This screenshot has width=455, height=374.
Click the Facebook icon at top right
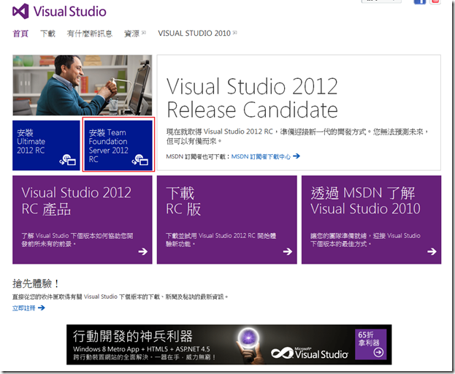pos(420,1)
